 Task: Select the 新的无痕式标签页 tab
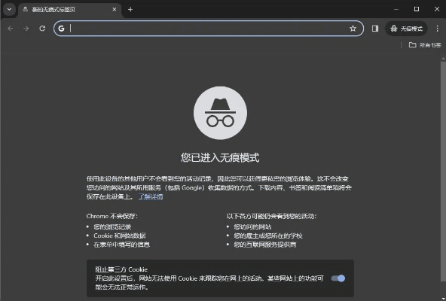click(x=69, y=10)
